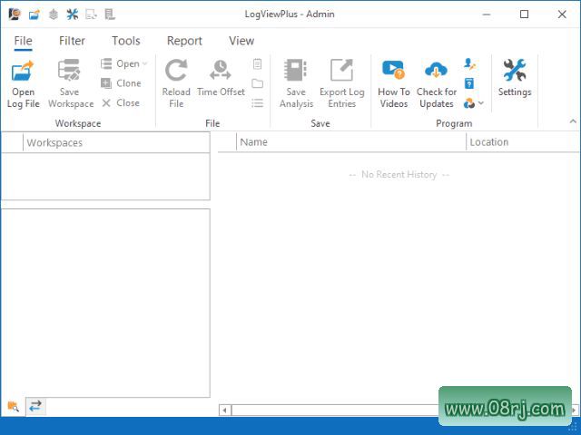Click the Open Log File icon
The height and width of the screenshot is (435, 581).
[x=23, y=72]
